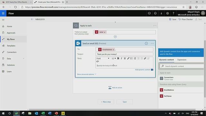Screen dimensions: 206x116
Task: Open Apply to each ellipsis menu
Action: pyautogui.click(x=155, y=26)
